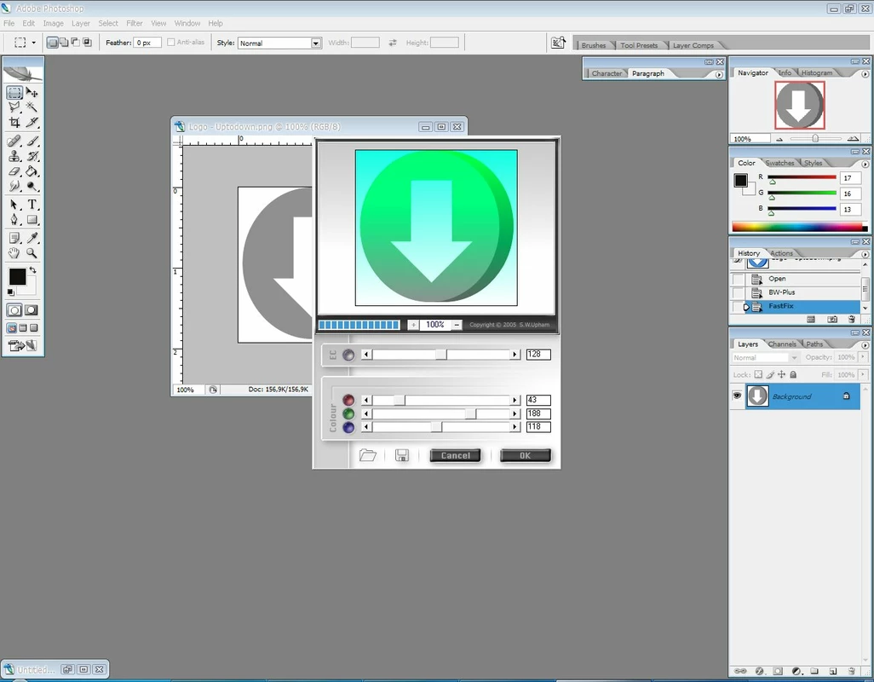Choose Full Screen Mode with menu bar
This screenshot has width=874, height=682.
23,328
